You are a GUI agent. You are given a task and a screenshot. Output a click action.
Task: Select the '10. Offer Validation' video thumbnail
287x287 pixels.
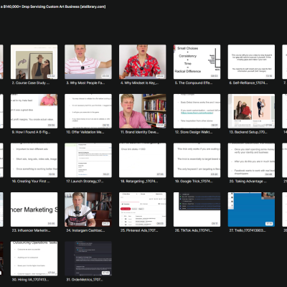point(88,111)
